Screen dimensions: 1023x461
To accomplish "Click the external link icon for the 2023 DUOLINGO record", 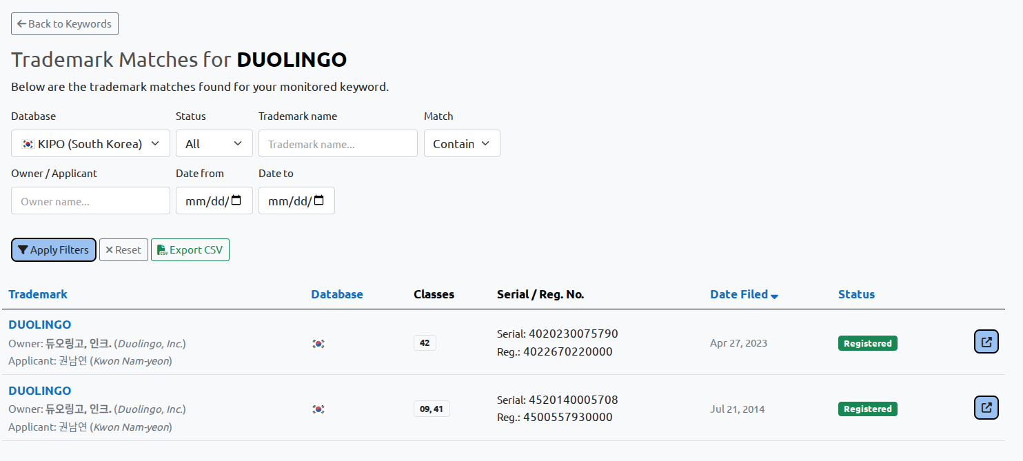I will pyautogui.click(x=986, y=341).
